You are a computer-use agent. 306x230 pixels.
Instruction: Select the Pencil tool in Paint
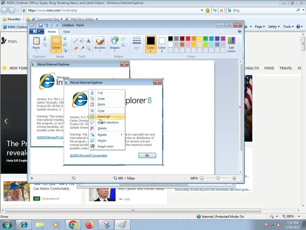click(76, 41)
